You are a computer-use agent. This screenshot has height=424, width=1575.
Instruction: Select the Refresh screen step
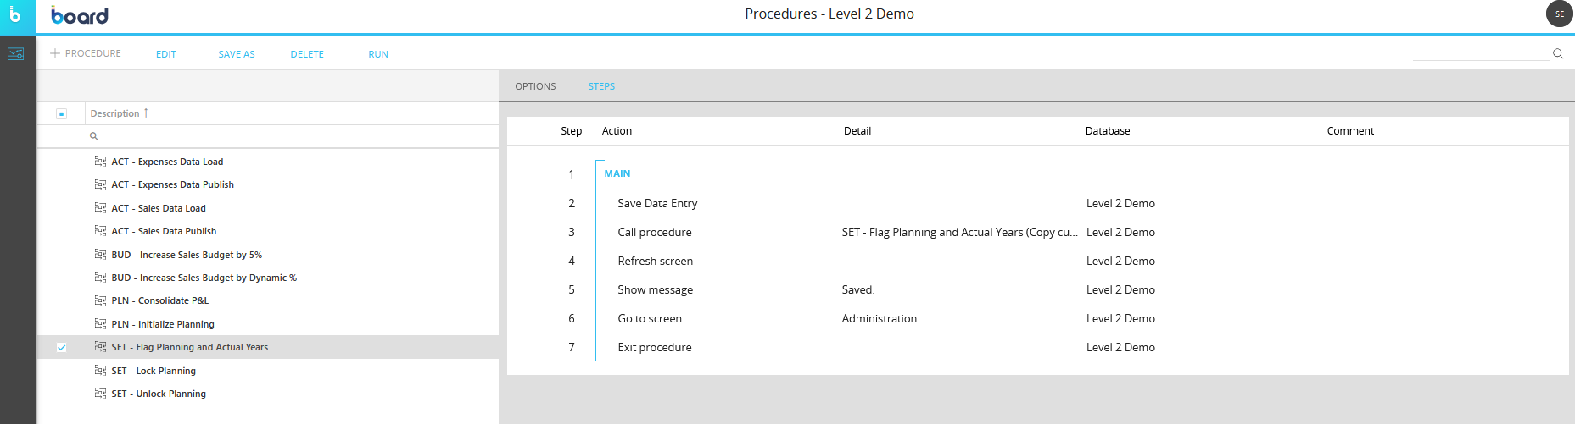coord(655,261)
